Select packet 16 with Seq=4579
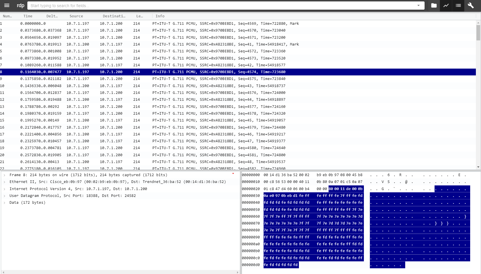This screenshot has width=481, height=274. click(x=238, y=127)
